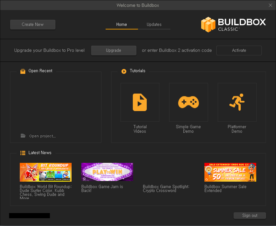Open Buildbox Summer Sale Extended headline

[x=225, y=188]
